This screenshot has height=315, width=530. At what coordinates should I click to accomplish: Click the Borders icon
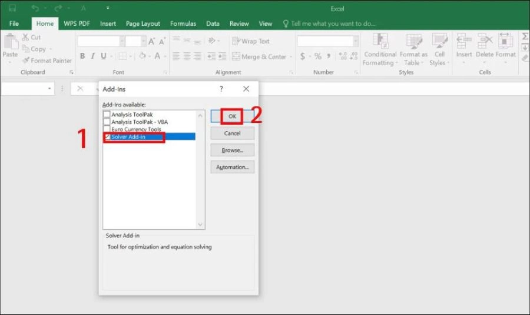pyautogui.click(x=122, y=56)
